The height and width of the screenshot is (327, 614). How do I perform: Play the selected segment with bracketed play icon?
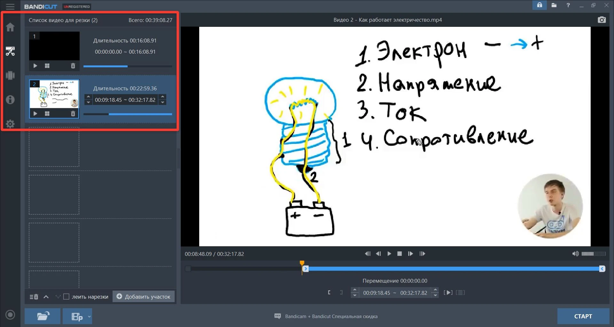448,293
